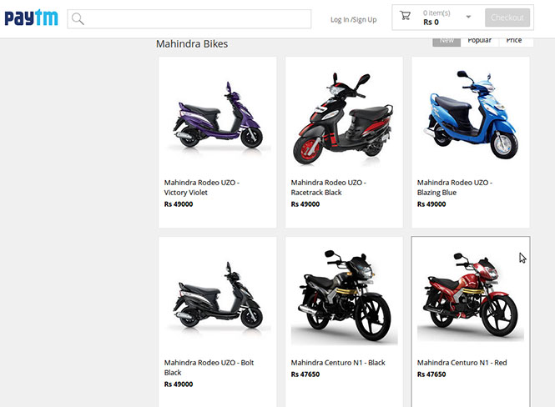The height and width of the screenshot is (407, 555).
Task: Open the Centuro N1 Black bike image
Action: pyautogui.click(x=344, y=295)
